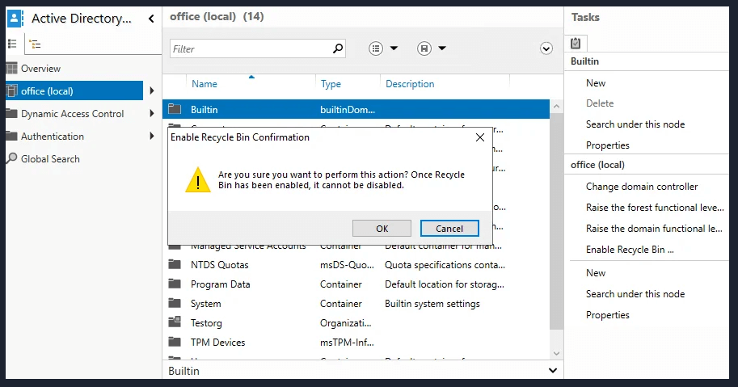This screenshot has width=738, height=387.
Task: Open Authentication navigation node
Action: coord(53,136)
